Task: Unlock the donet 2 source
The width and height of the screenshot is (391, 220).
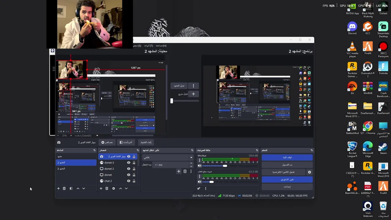Action: [x=134, y=169]
